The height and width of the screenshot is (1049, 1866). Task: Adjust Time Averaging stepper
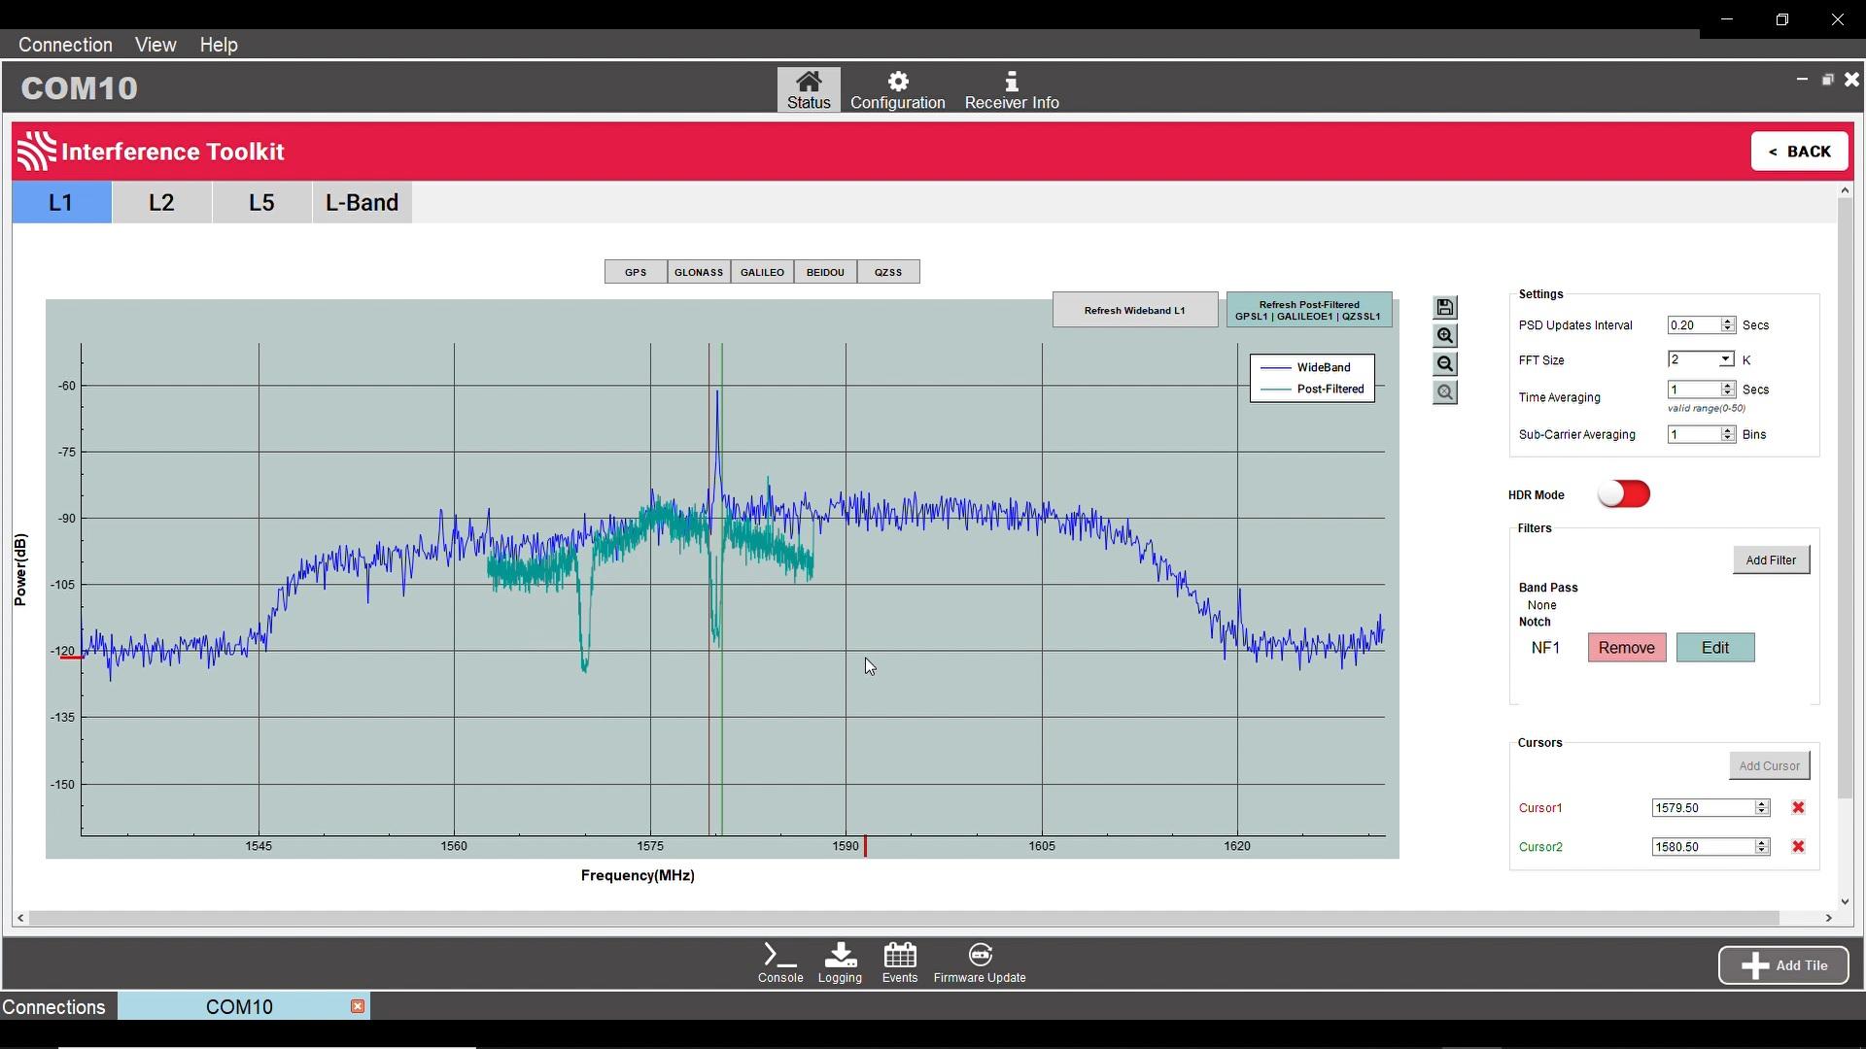(1727, 389)
